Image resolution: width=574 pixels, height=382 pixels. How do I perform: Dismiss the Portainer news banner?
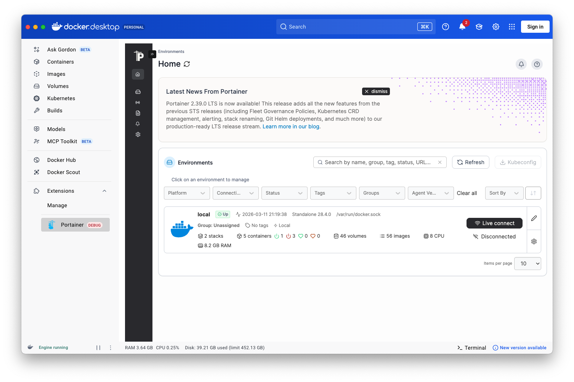376,91
